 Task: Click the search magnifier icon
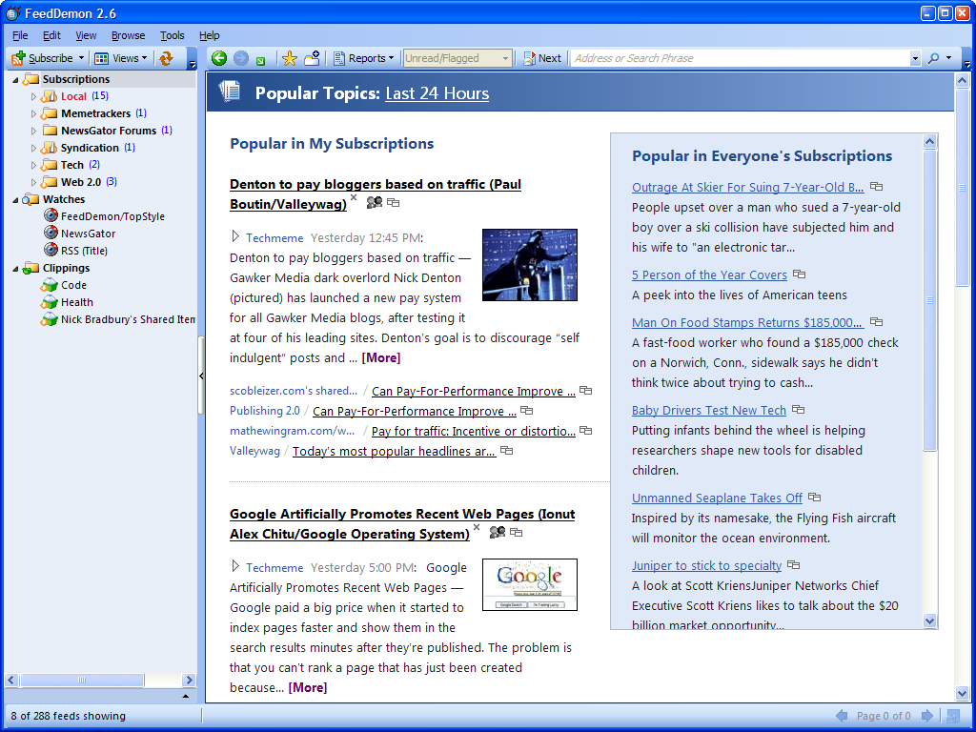[x=933, y=58]
